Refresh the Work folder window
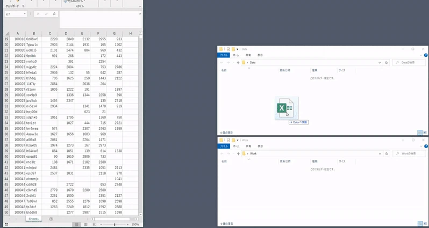The width and height of the screenshot is (429, 228). [x=387, y=154]
